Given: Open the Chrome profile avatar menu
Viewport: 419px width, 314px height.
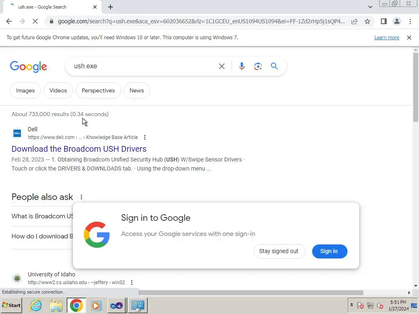Looking at the screenshot, I should click(397, 21).
